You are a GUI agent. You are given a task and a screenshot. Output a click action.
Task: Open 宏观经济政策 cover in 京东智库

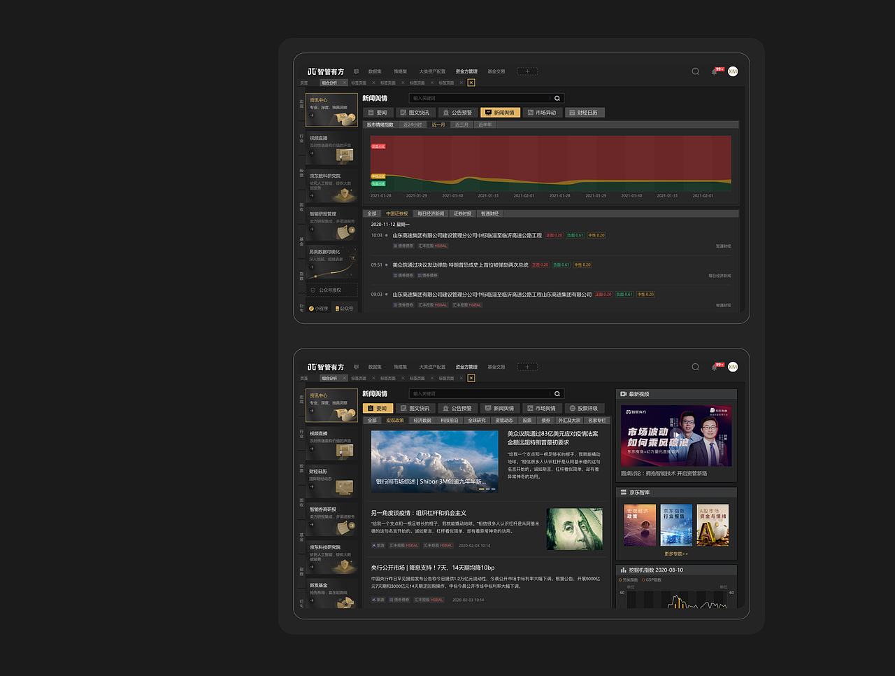640,525
